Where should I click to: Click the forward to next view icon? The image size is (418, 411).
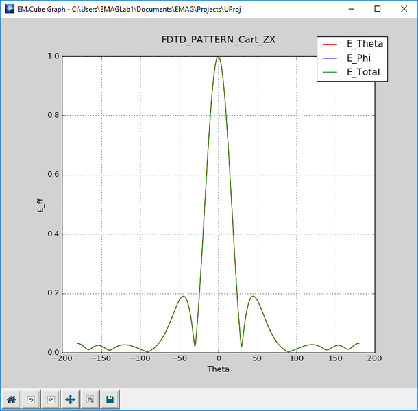tap(50, 399)
